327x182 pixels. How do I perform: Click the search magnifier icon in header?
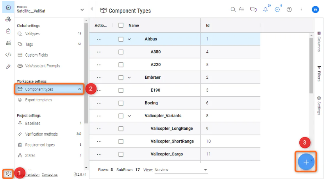pos(233,10)
